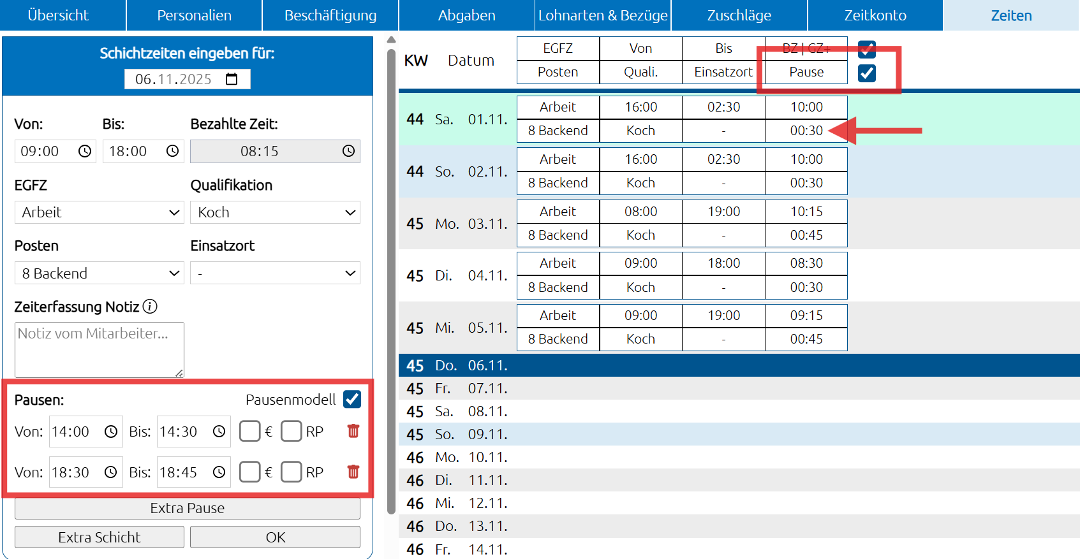
Task: Switch to the Zeitkonto tab
Action: (875, 15)
